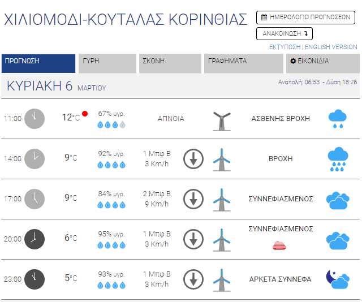Open the ΕΙΚΟΝΙΔΙΑ settings tab

pyautogui.click(x=321, y=63)
